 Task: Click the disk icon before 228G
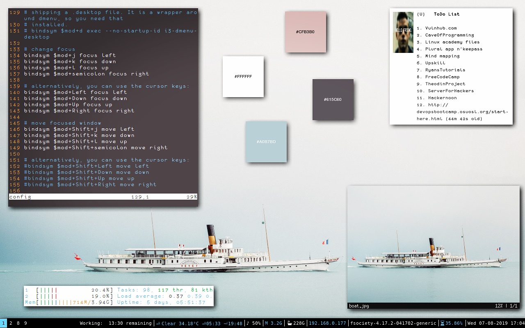pos(290,323)
